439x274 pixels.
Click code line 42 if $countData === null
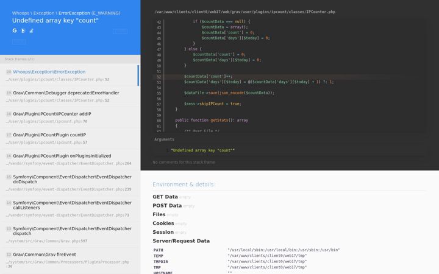221,21
